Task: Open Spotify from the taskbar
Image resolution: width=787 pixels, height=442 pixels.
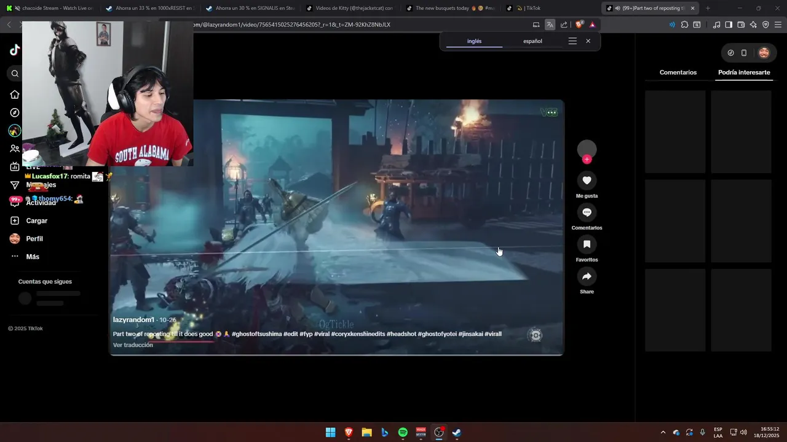Action: (x=403, y=432)
